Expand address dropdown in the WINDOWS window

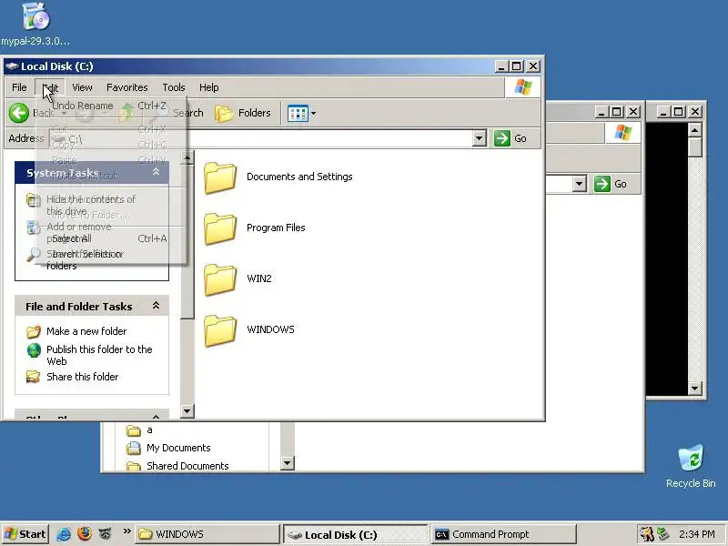(x=579, y=184)
